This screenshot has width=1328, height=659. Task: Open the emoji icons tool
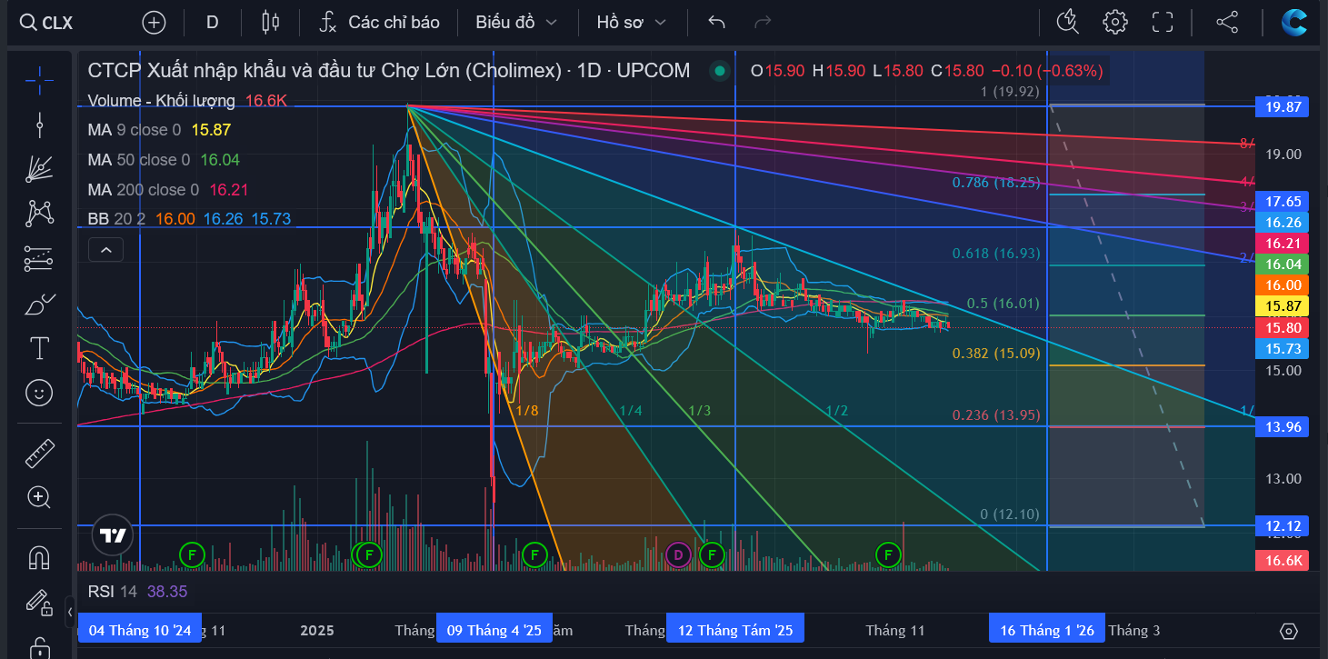tap(39, 393)
